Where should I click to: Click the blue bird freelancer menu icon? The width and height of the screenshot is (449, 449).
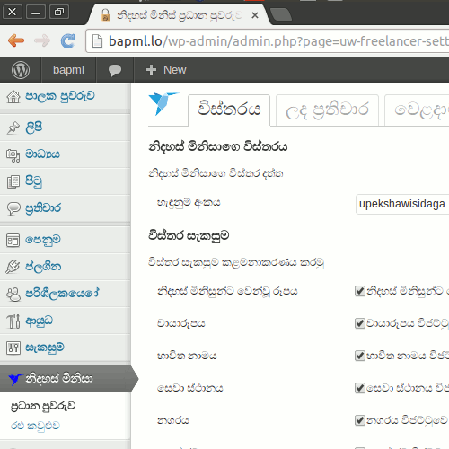pos(15,380)
